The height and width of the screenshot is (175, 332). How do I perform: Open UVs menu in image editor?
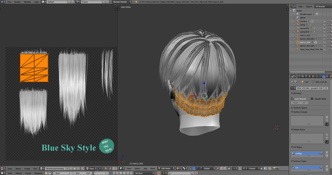tap(35, 169)
